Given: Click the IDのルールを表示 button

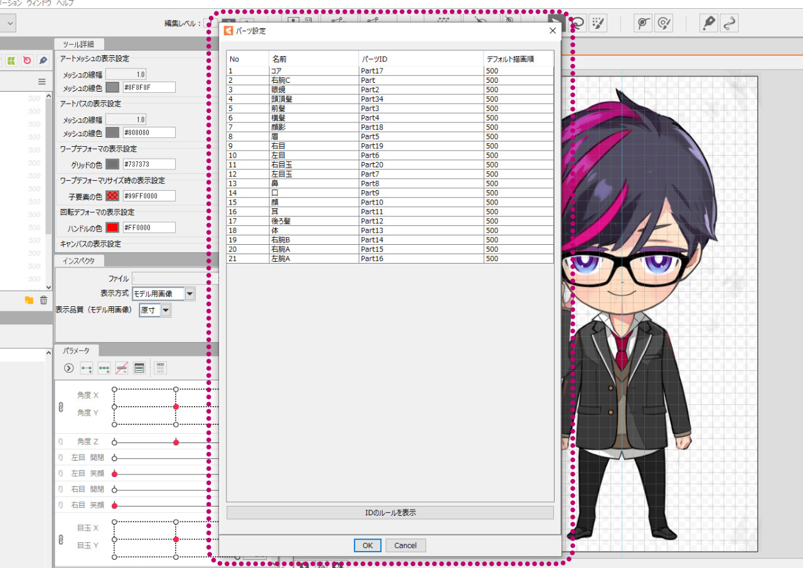Looking at the screenshot, I should [390, 513].
